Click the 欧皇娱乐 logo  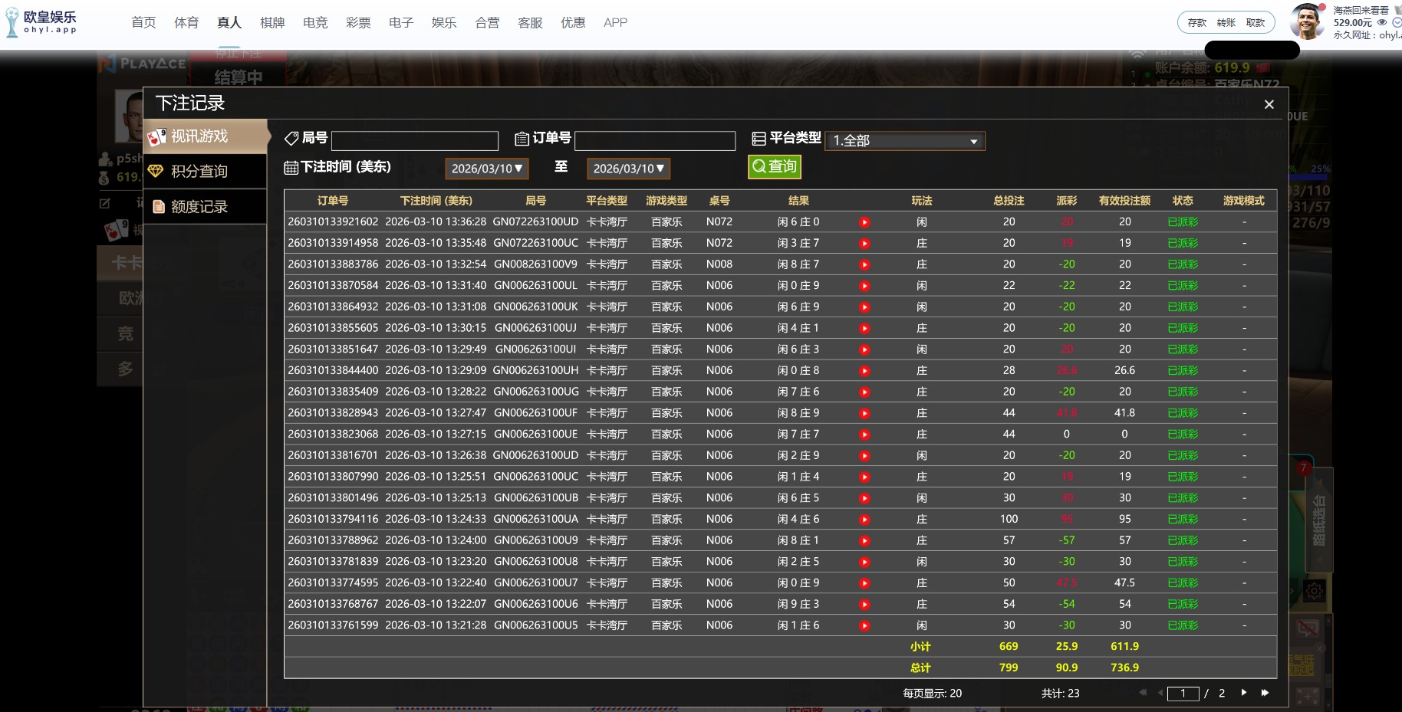coord(42,22)
